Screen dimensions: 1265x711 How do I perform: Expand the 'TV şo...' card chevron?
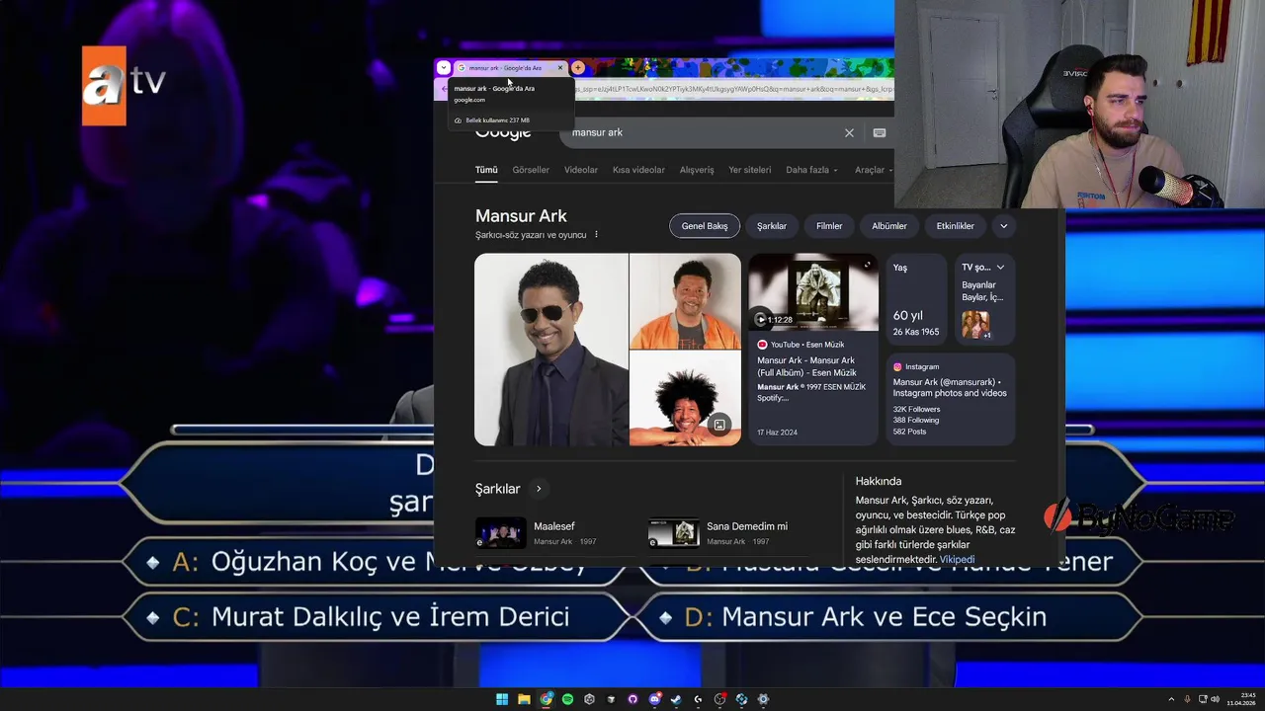[x=1000, y=268]
